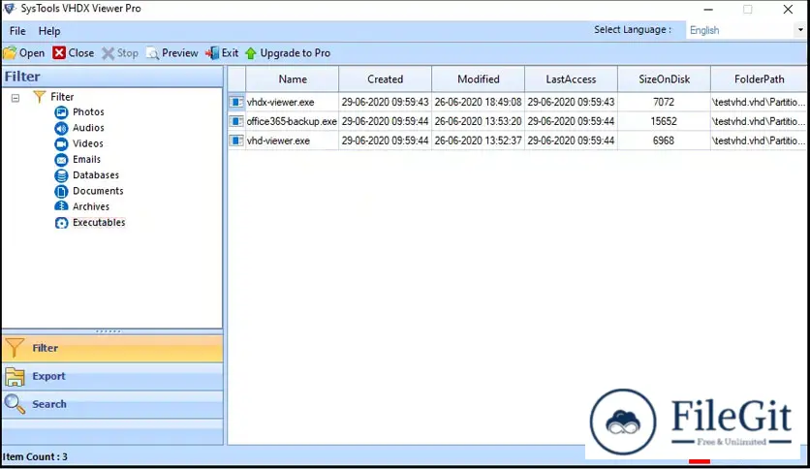810x469 pixels.
Task: Switch to the Search pane tab
Action: pyautogui.click(x=112, y=404)
